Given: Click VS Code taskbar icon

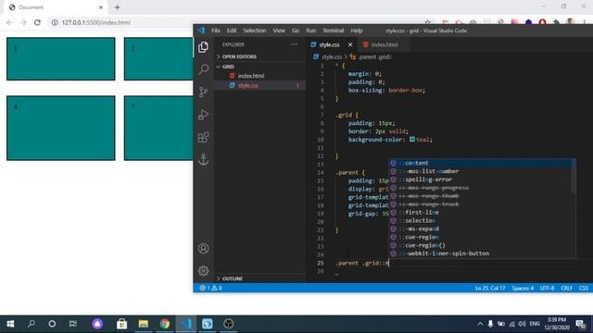Looking at the screenshot, I should click(186, 324).
